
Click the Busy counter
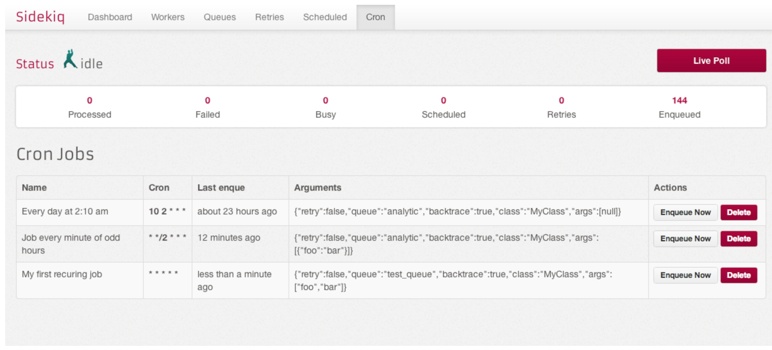pos(325,107)
